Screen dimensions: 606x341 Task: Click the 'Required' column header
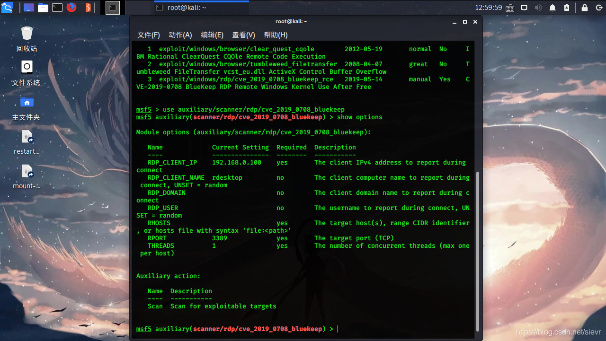[x=292, y=148]
